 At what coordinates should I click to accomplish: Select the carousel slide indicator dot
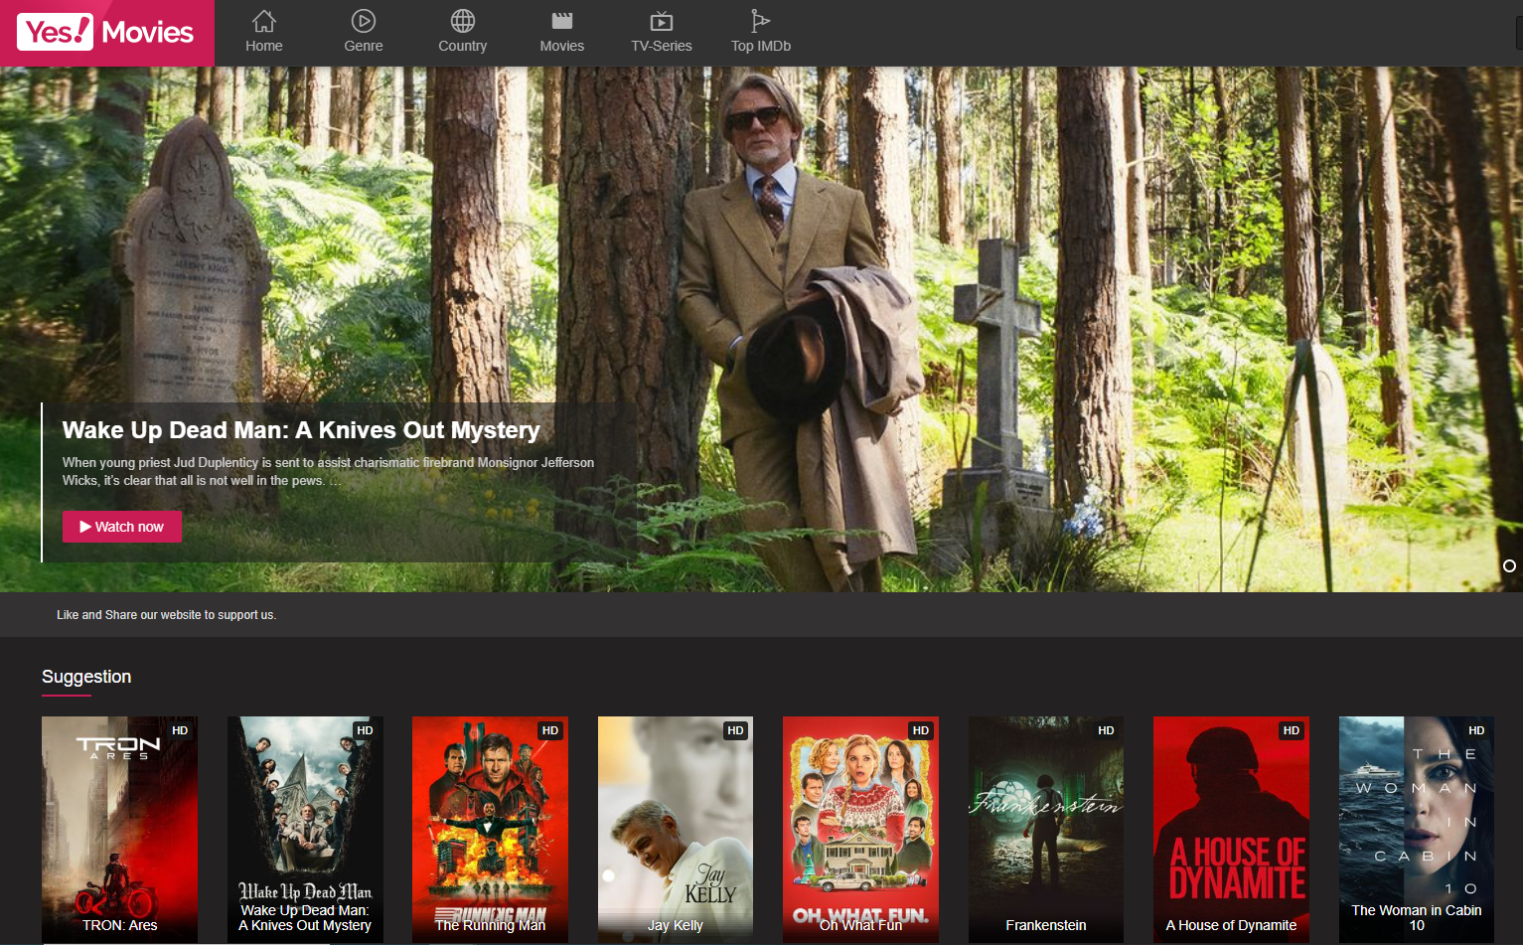click(1509, 565)
